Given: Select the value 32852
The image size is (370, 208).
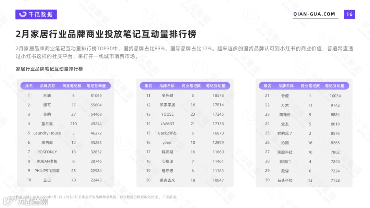Looking at the screenshot, I should pos(96,152).
